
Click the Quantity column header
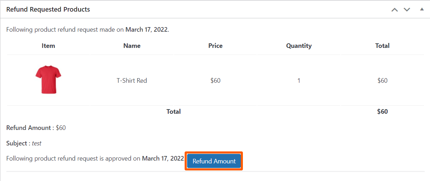tap(299, 46)
